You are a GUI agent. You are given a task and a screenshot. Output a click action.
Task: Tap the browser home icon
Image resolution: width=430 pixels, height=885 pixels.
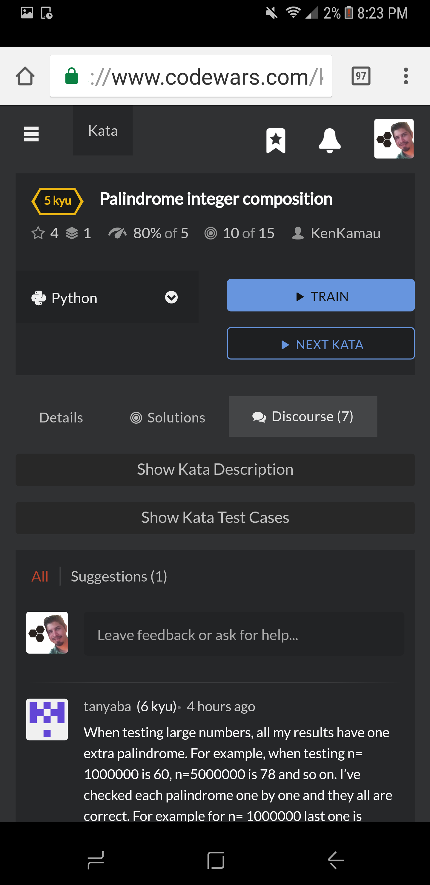(25, 76)
